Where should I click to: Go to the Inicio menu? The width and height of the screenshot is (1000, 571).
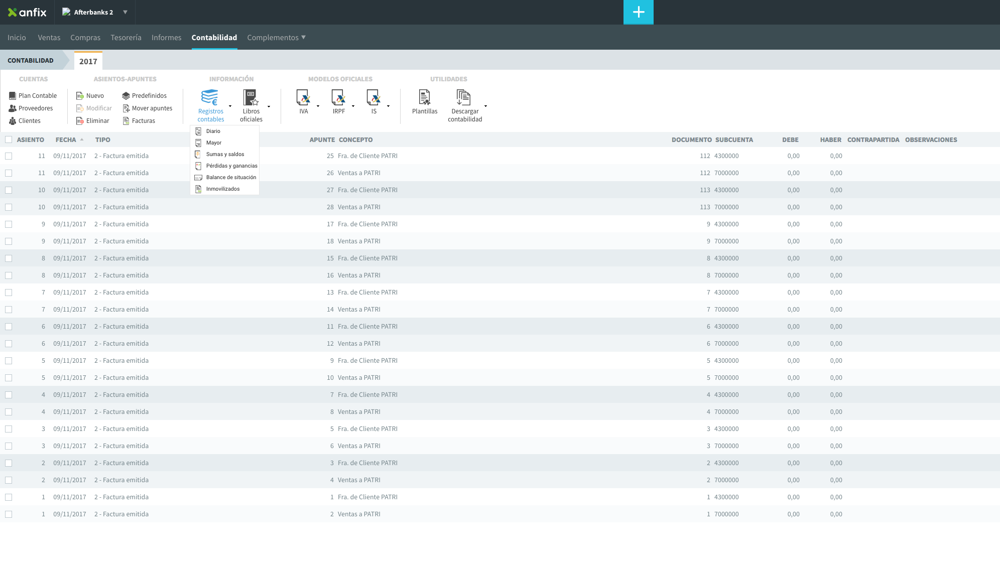(17, 38)
